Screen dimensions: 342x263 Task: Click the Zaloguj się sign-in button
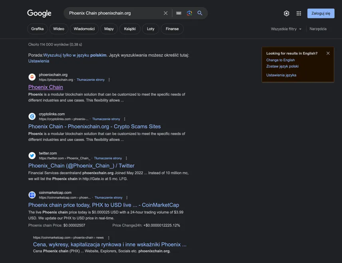pyautogui.click(x=320, y=13)
